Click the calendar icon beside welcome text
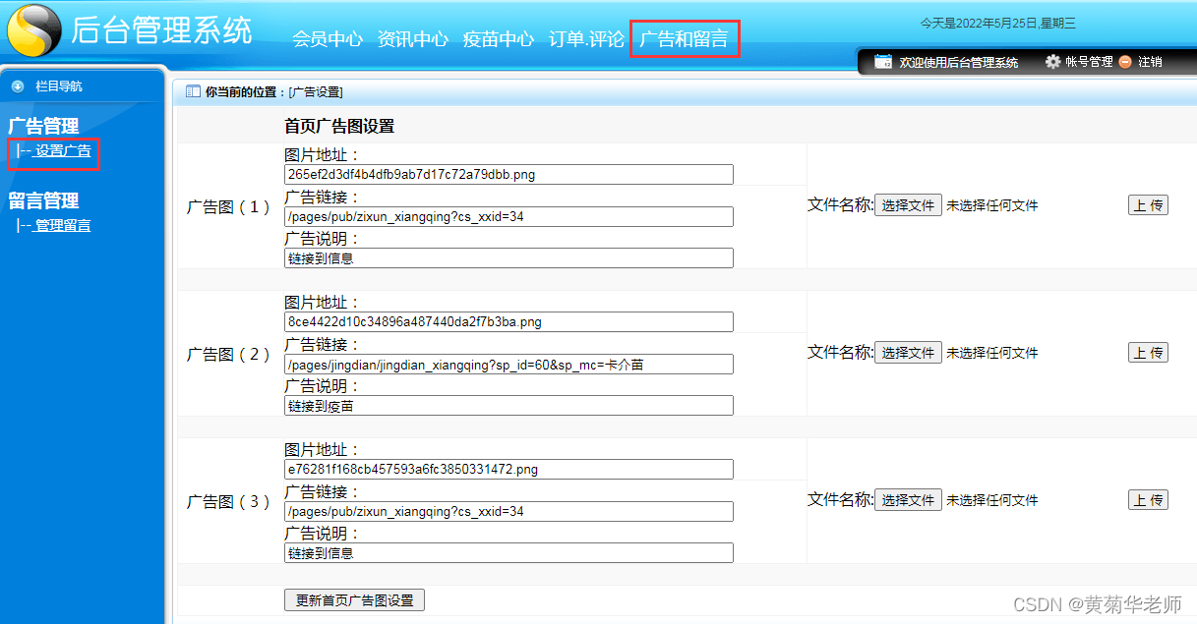1197x624 pixels. click(x=883, y=61)
